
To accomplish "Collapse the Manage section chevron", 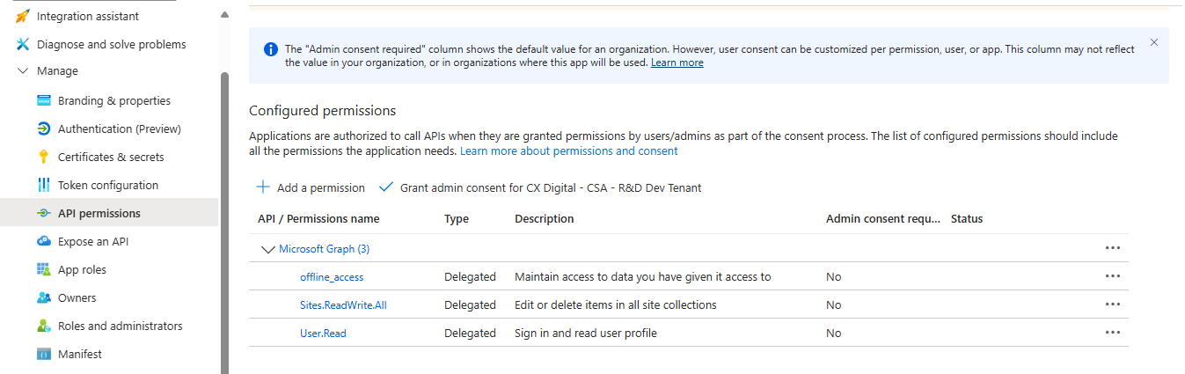I will (23, 71).
